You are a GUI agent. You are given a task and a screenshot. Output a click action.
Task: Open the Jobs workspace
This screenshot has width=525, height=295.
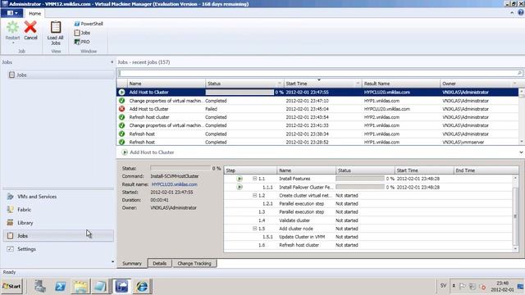pyautogui.click(x=58, y=236)
